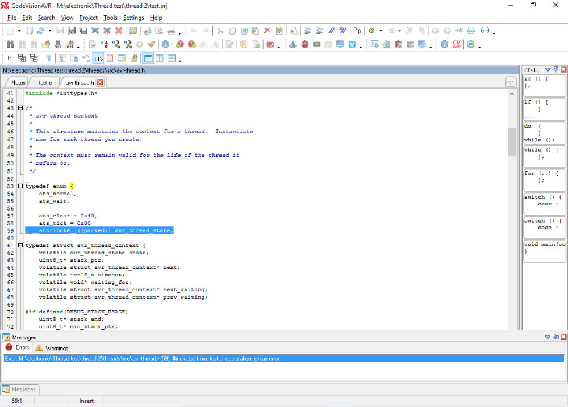This screenshot has height=407, width=568.
Task: Collapse the typedef enum block at line 53
Action: point(20,186)
